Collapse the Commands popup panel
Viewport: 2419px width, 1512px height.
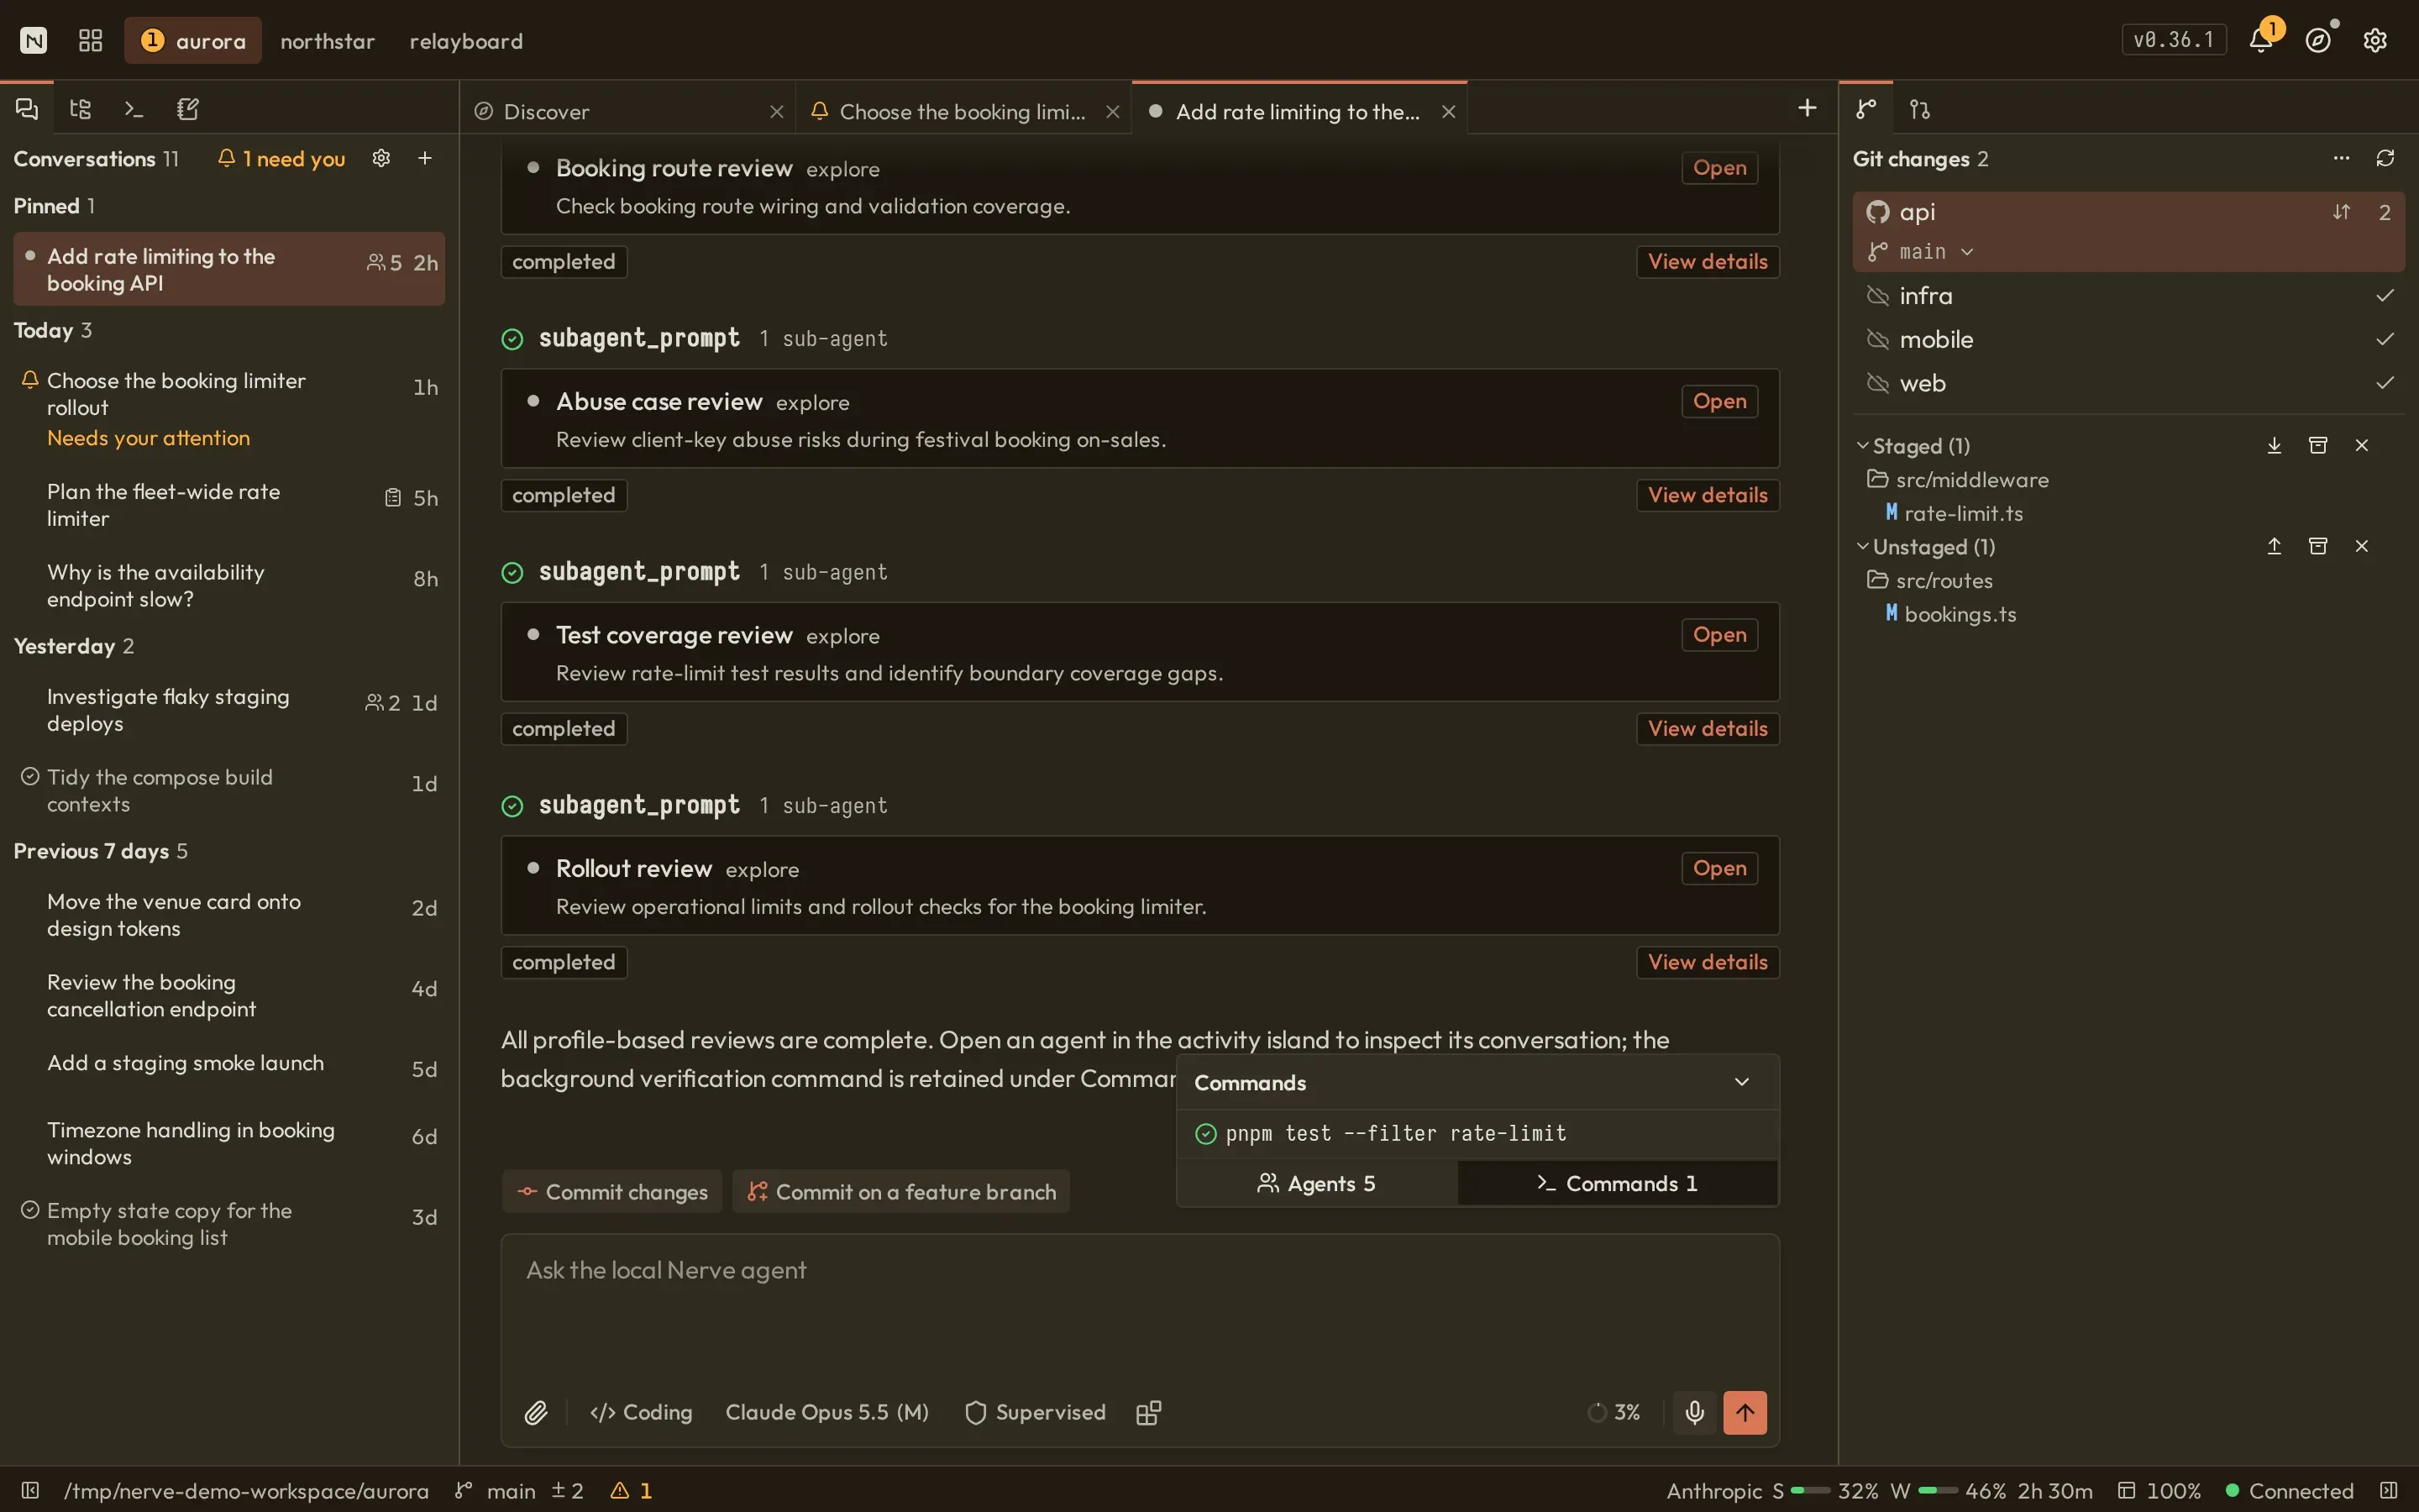1741,1082
